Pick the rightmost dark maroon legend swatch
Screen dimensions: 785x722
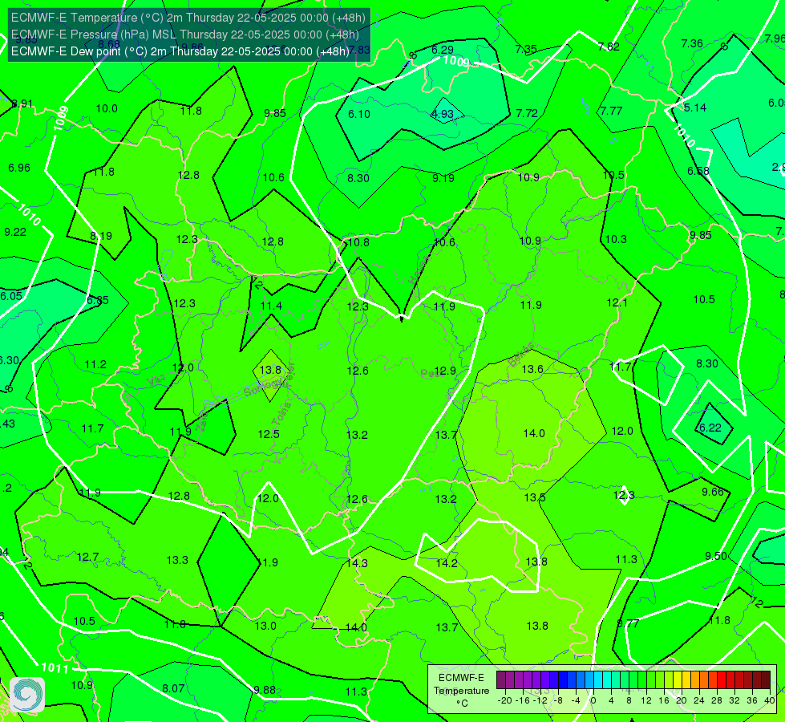point(766,680)
